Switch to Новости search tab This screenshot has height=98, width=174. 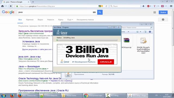(x=51, y=20)
